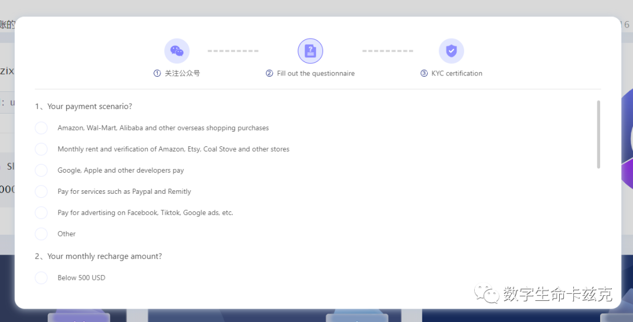Click the monthly recharge amount question text

(98, 256)
